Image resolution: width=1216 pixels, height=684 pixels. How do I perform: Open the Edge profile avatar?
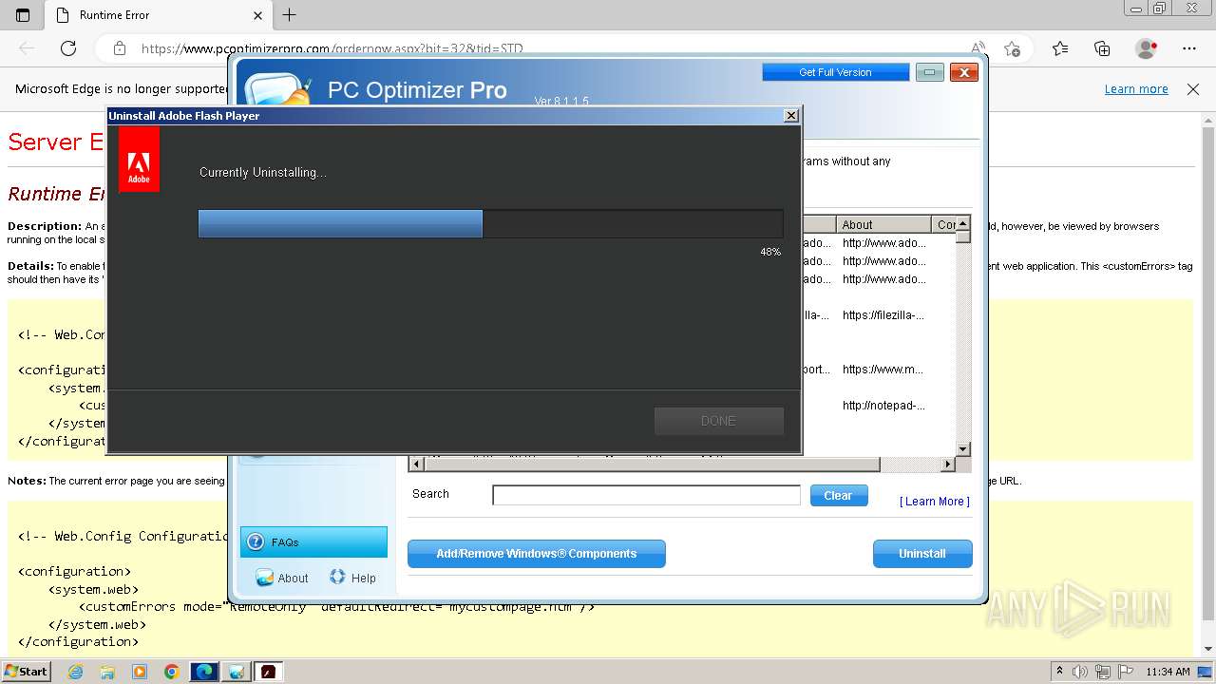[1146, 48]
